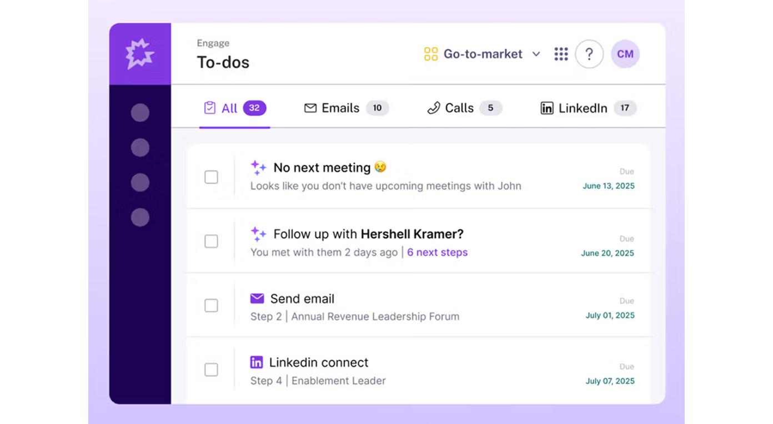773x424 pixels.
Task: Switch to the Calls tab
Action: click(x=464, y=108)
